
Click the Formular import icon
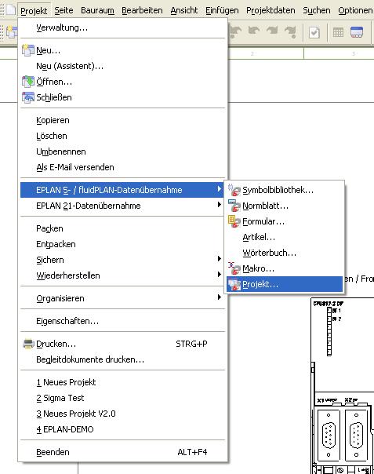click(x=234, y=221)
